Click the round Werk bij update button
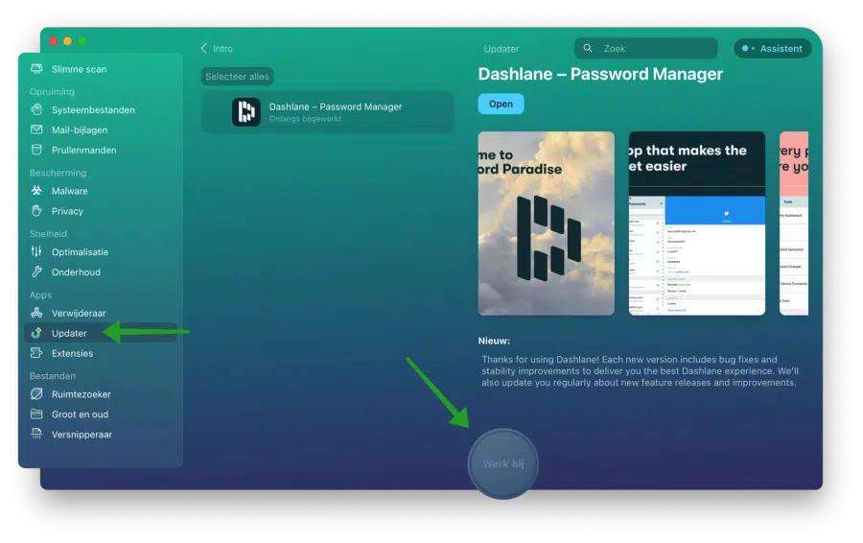Screen dimensions: 863x543 click(x=503, y=463)
